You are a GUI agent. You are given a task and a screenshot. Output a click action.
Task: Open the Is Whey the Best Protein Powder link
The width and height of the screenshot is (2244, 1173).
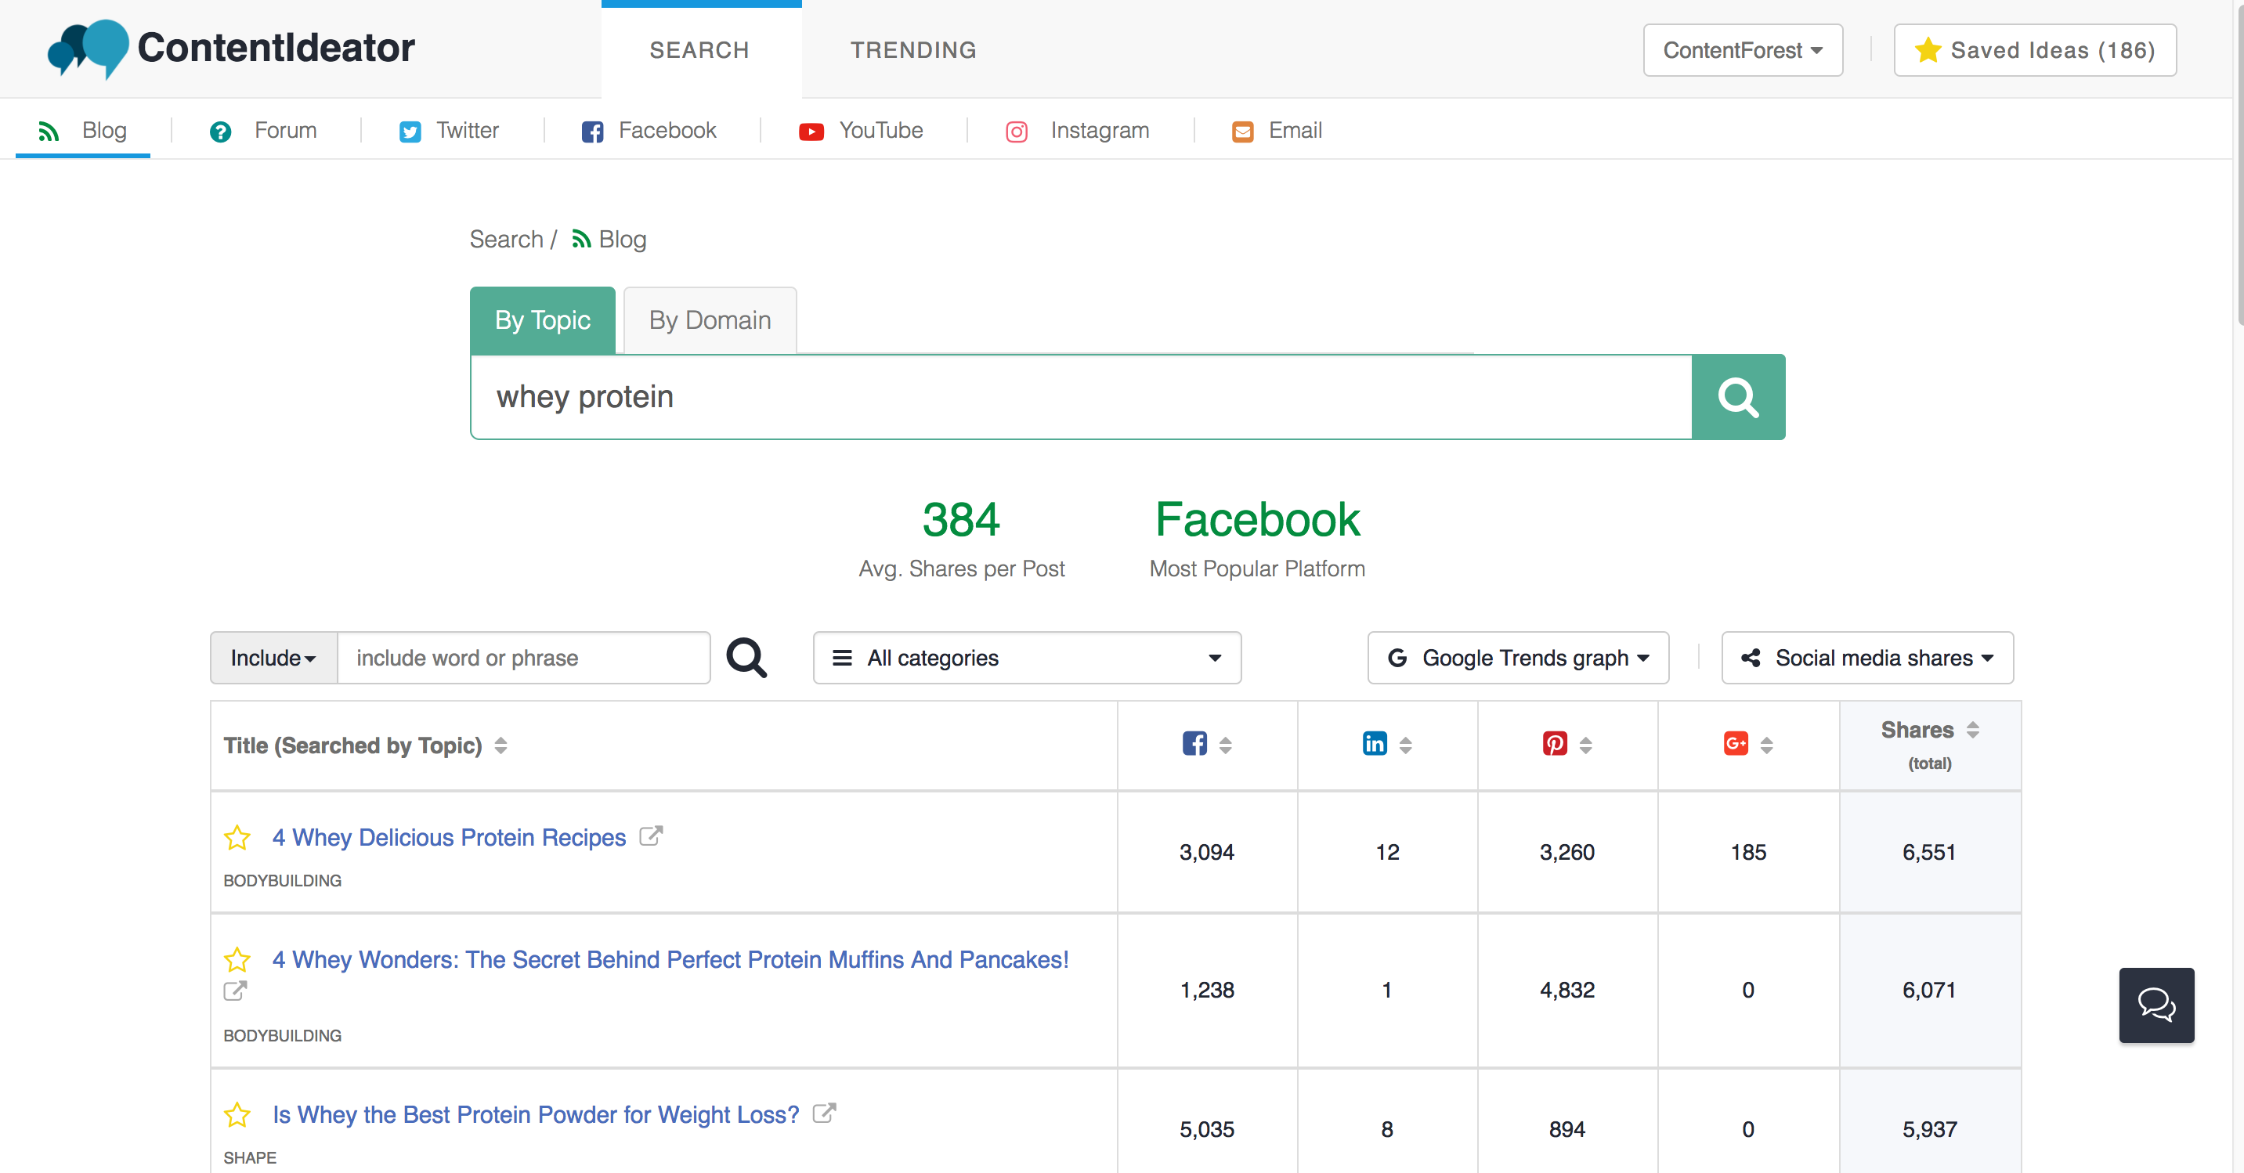click(535, 1114)
